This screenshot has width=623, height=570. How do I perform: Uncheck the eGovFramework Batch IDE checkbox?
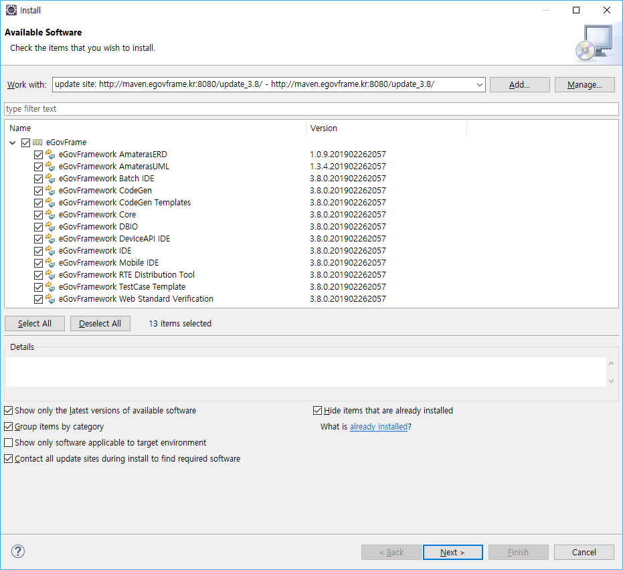pyautogui.click(x=38, y=179)
